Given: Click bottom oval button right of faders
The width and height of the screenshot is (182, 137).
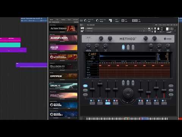Looking at the screenshot, I should pos(171,94).
